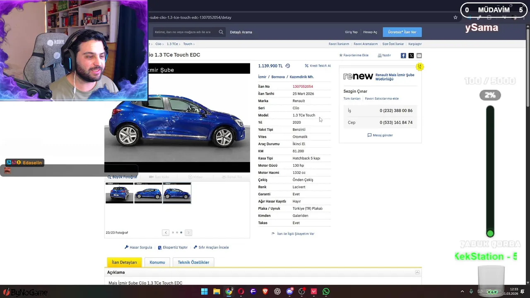Open Detaylı Arama
Viewport: 530px width, 298px height.
241,32
